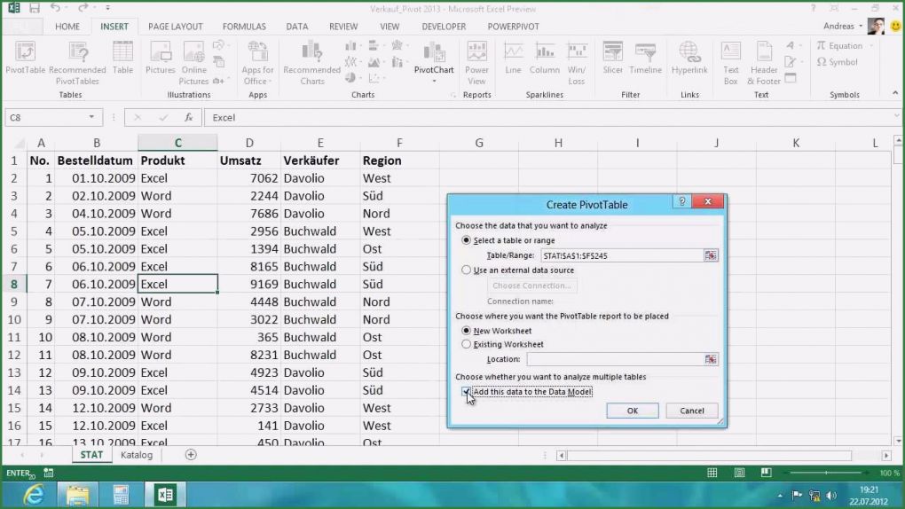Open the PAGE LAYOUT tab
Viewport: 905px width, 509px height.
click(176, 27)
